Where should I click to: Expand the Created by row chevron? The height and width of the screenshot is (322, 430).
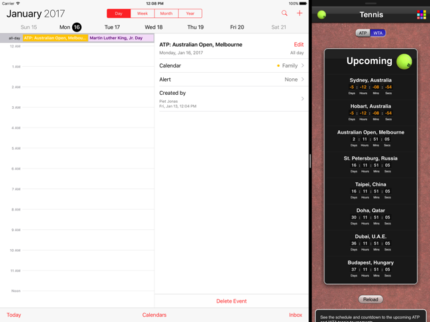(302, 99)
